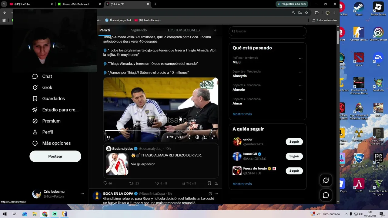
Task: Open more options on BOCA EN LA COPA post
Action: click(x=216, y=194)
